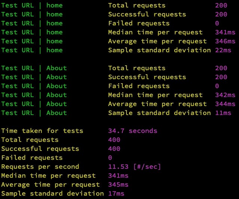
Task: Click the 'Time taken for tests' label
Action: (42, 131)
